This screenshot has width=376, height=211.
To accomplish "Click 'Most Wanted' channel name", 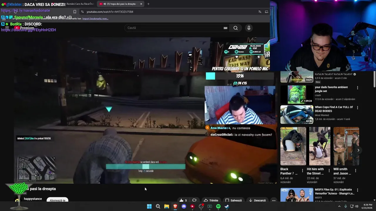I will tap(322, 115).
